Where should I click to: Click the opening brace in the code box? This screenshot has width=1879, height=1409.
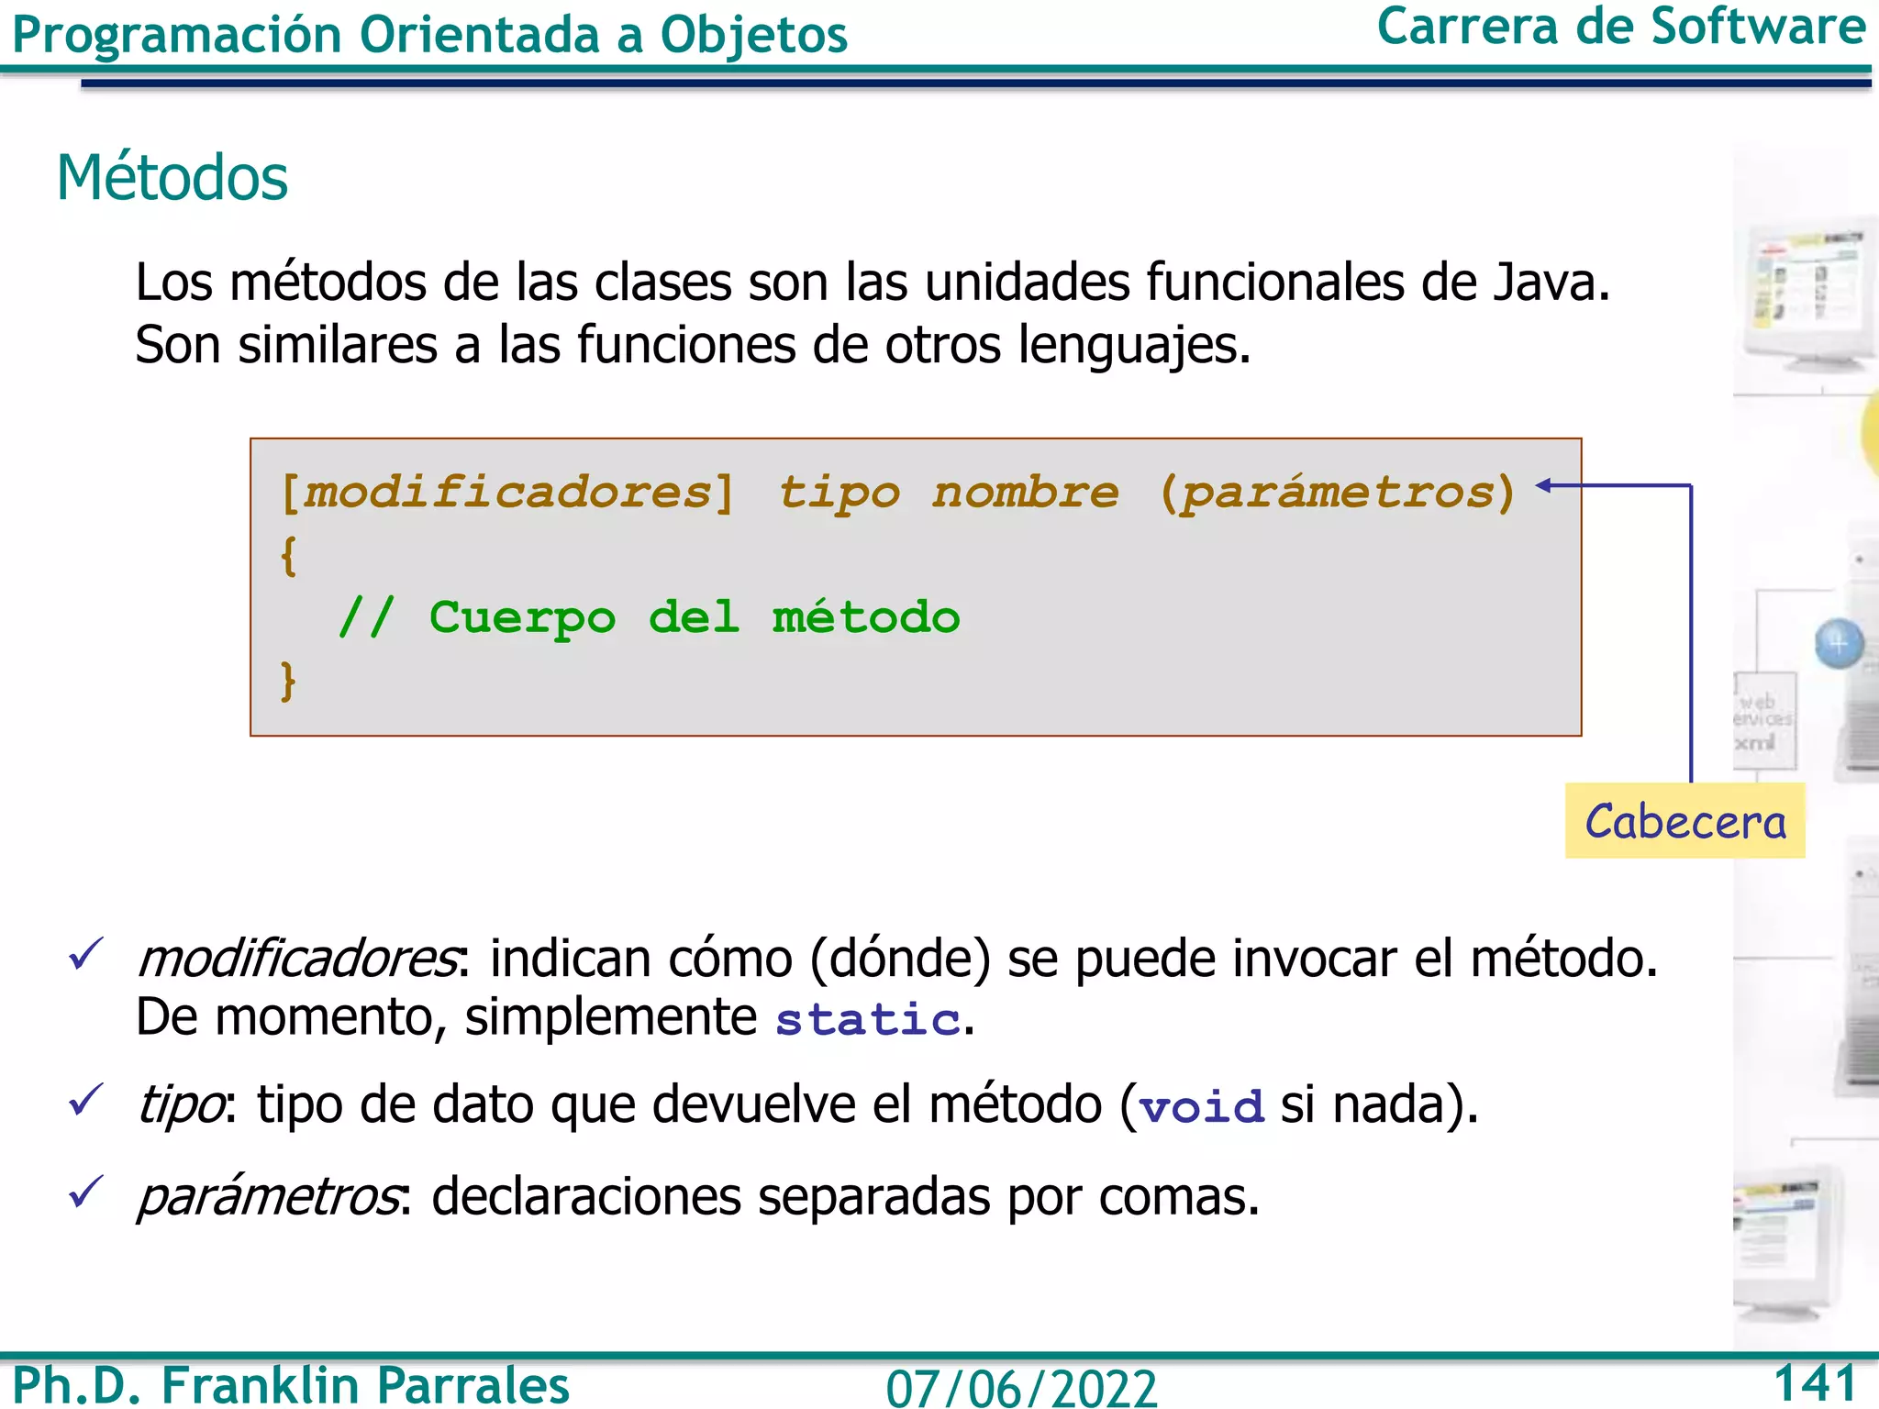click(x=289, y=556)
